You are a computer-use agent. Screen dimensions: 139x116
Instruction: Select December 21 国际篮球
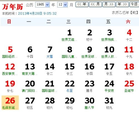tap(50, 86)
